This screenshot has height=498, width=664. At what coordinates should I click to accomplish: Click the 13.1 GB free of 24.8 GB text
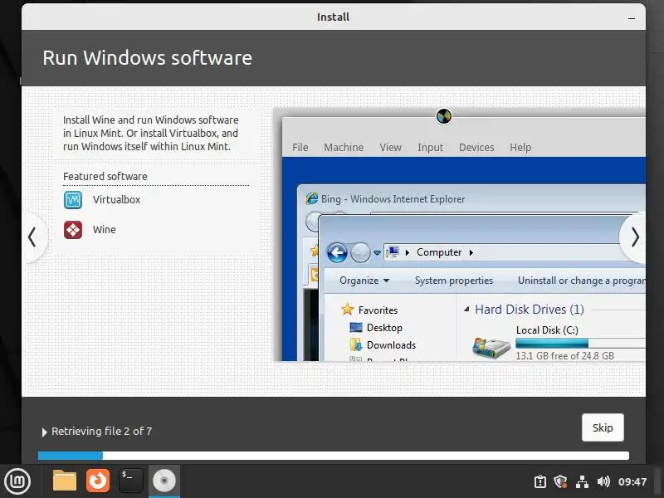point(565,356)
